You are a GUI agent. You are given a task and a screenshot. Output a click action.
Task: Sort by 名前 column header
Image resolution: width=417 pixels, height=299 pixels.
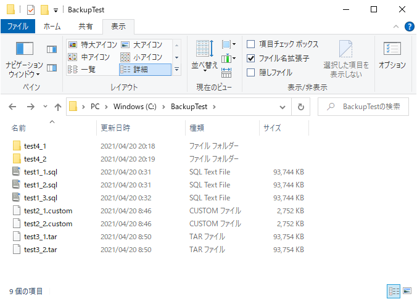click(19, 128)
